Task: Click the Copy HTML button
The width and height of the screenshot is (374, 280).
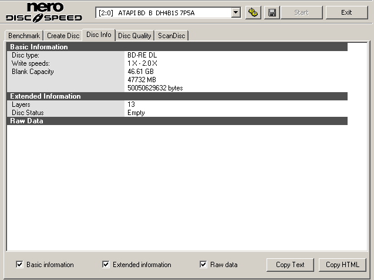Action: 342,265
